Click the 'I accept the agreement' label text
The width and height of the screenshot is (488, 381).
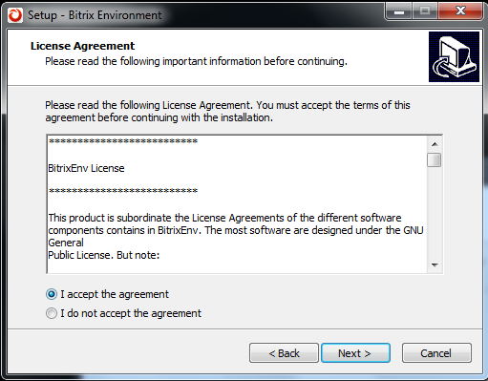click(x=115, y=294)
